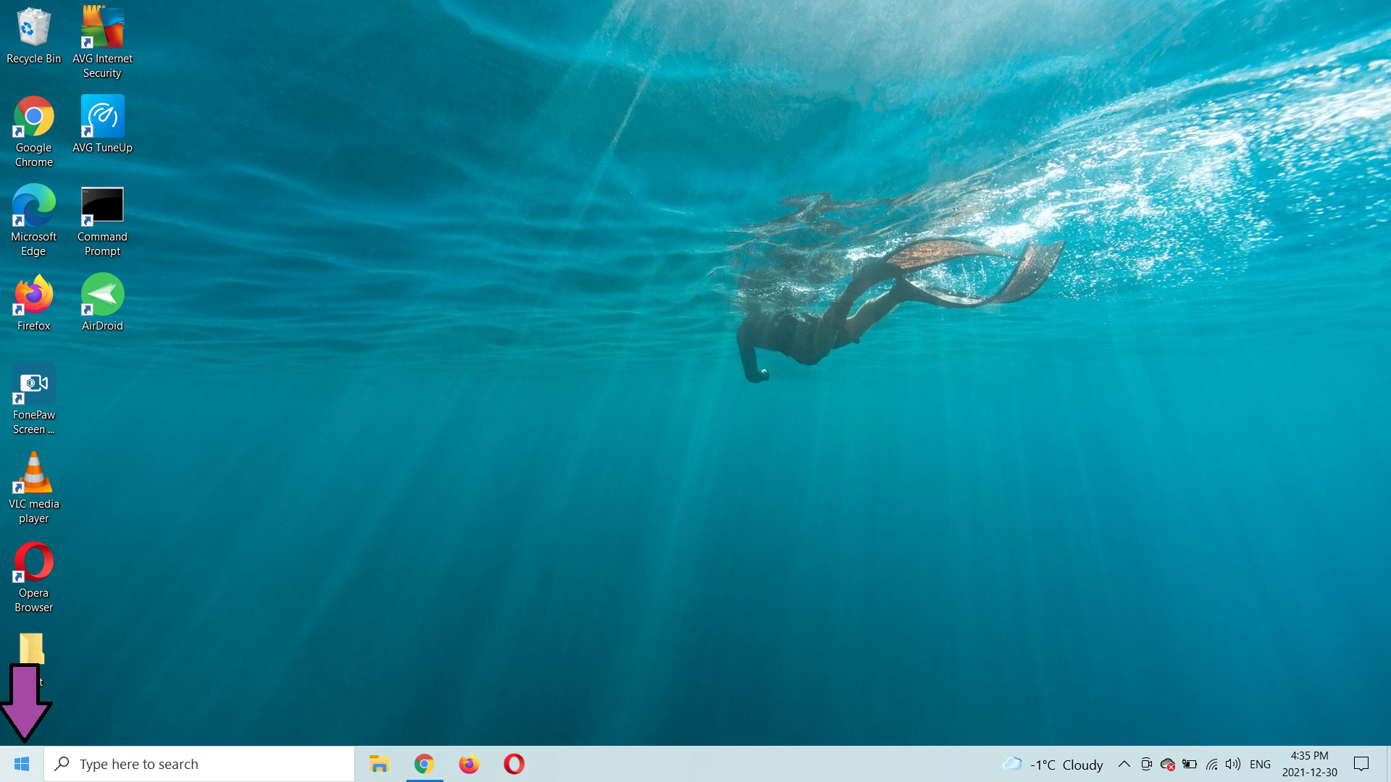This screenshot has width=1391, height=782.
Task: Click the taskbar search box
Action: coord(199,764)
